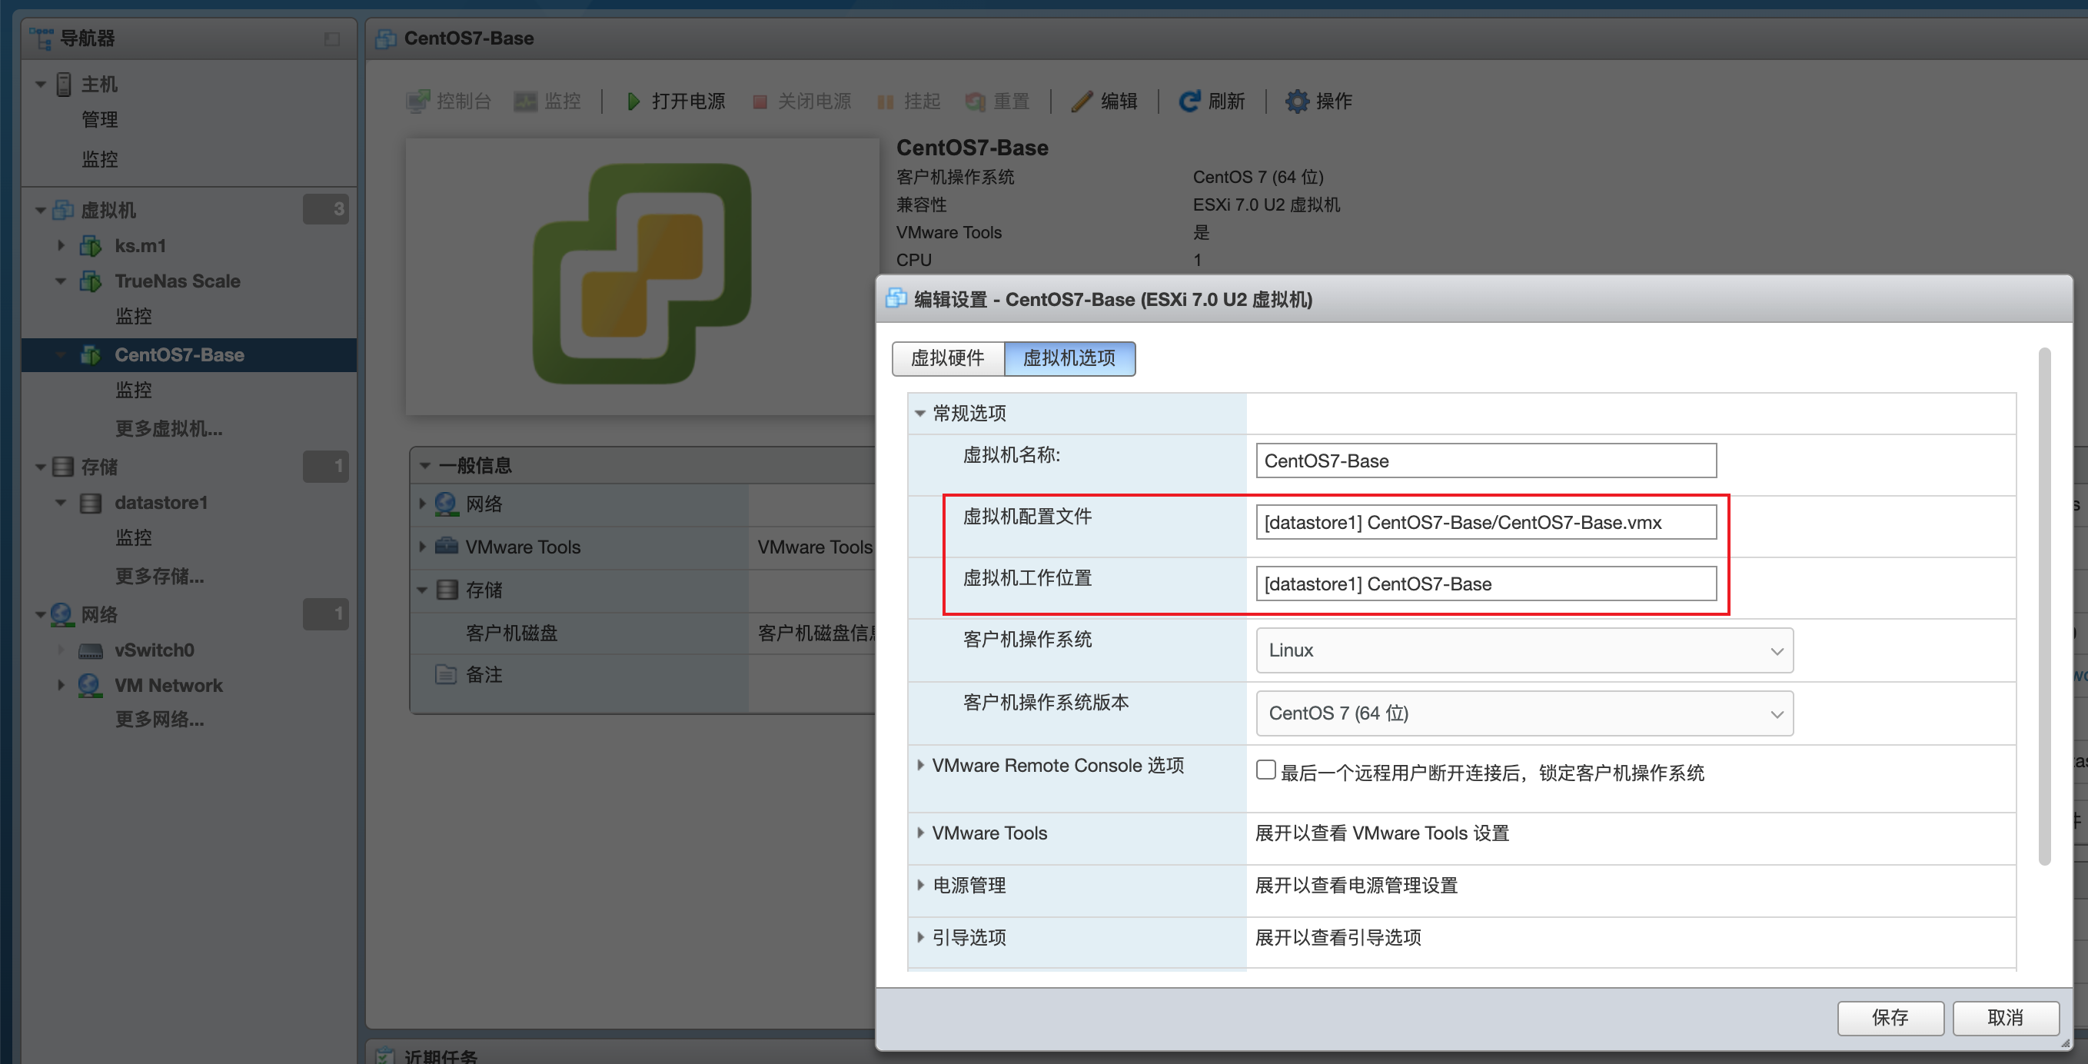Image resolution: width=2088 pixels, height=1064 pixels.
Task: Click the 虚拟机名称 input field
Action: point(1485,461)
